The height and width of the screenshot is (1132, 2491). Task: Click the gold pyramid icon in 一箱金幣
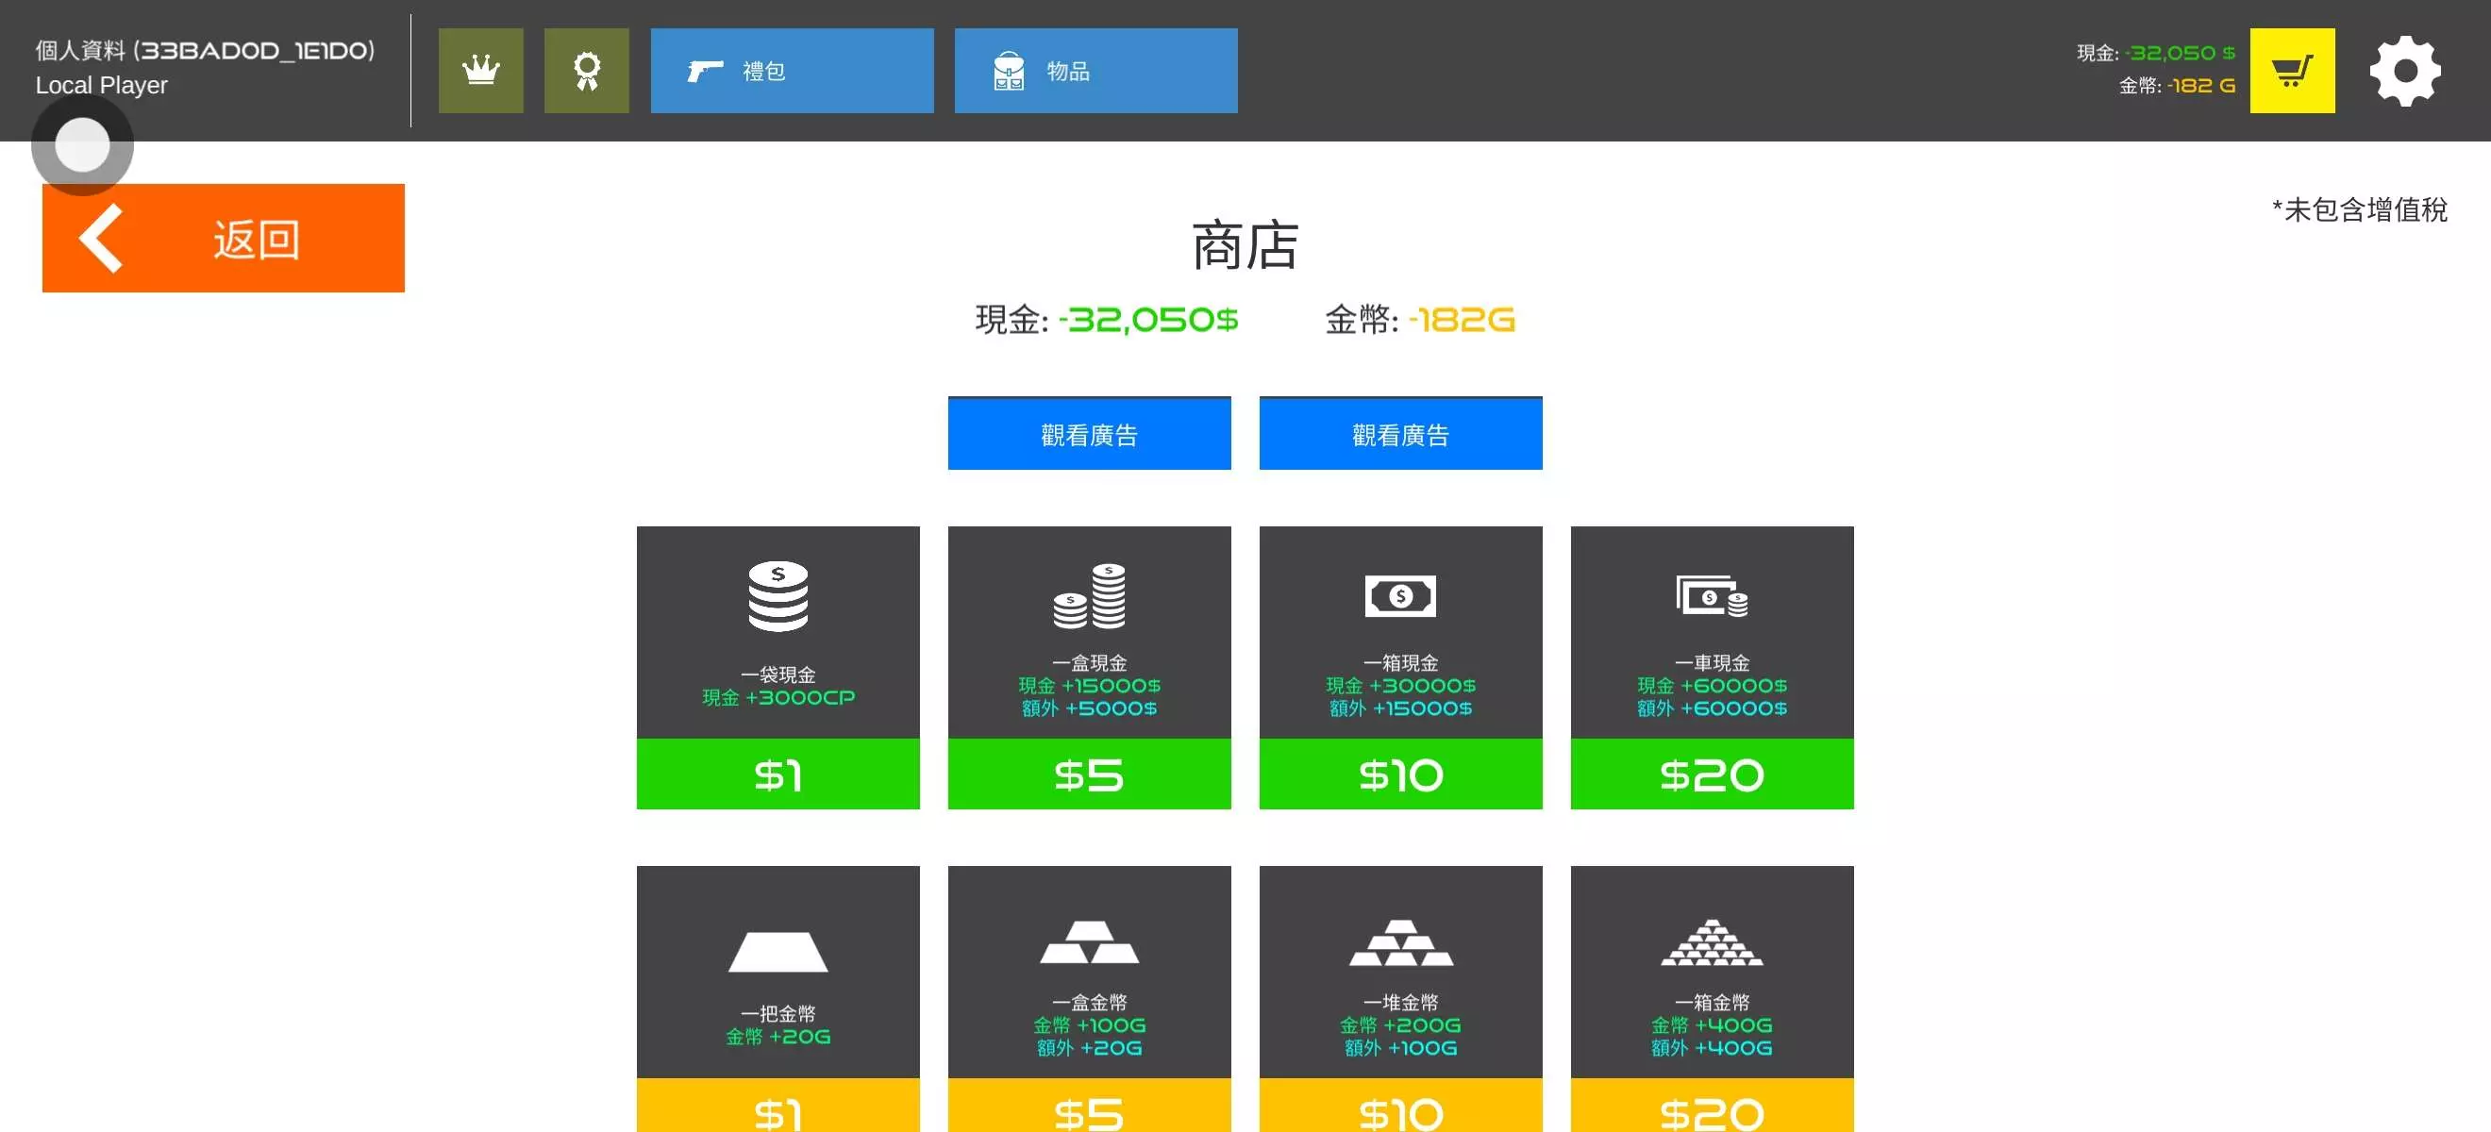pos(1711,942)
